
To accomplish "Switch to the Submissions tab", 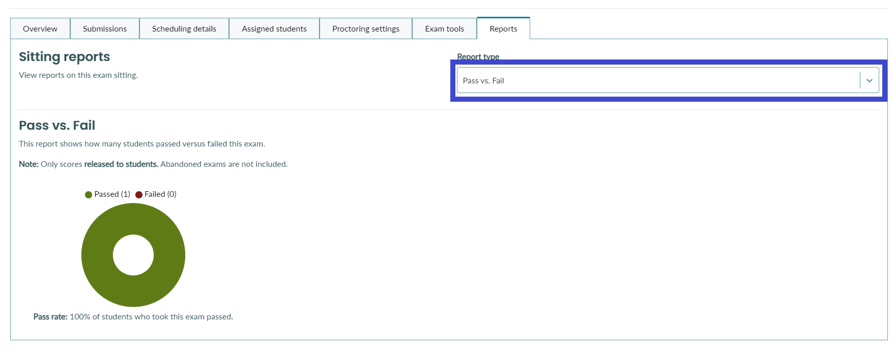I will (105, 28).
